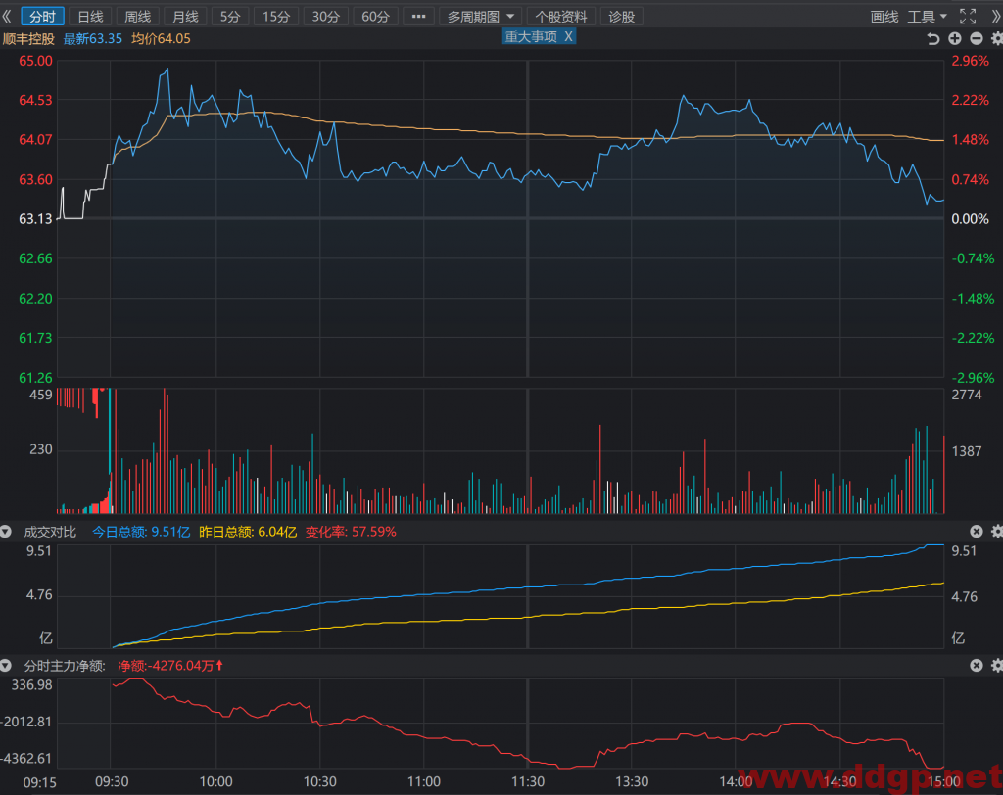Collapse the 成交对比 panel triangle
The height and width of the screenshot is (795, 1003).
pyautogui.click(x=6, y=532)
